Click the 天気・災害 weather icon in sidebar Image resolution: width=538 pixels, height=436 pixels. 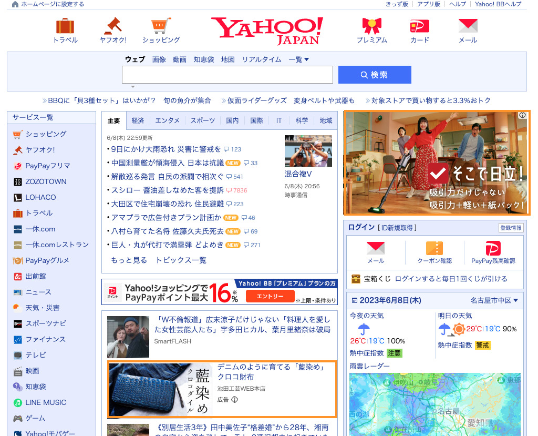click(17, 308)
